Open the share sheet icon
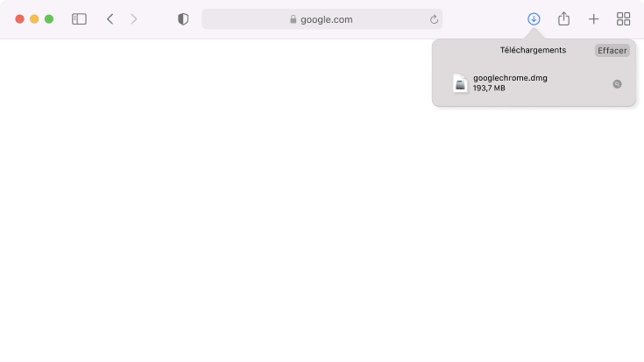The image size is (644, 362). (x=563, y=18)
